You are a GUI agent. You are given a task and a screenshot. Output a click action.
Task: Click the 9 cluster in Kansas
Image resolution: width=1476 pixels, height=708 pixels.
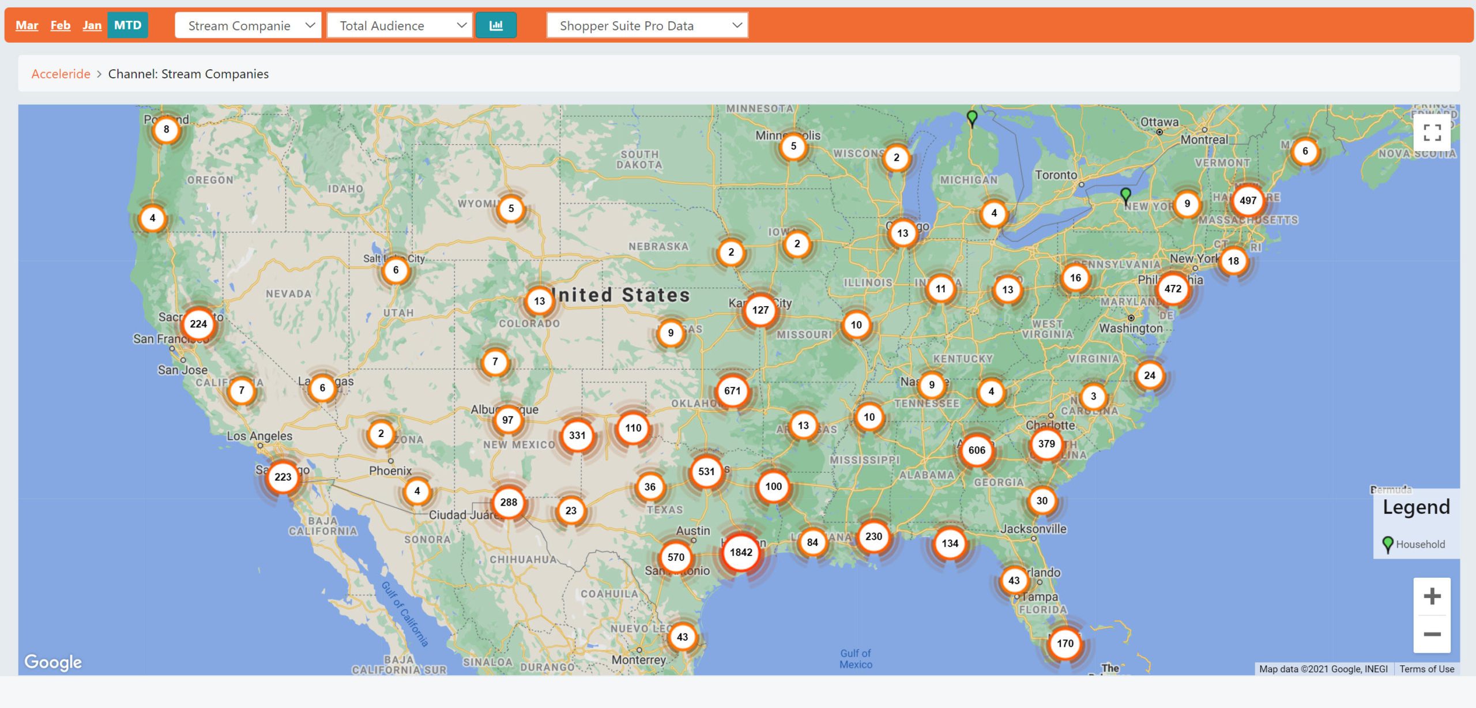click(x=671, y=333)
